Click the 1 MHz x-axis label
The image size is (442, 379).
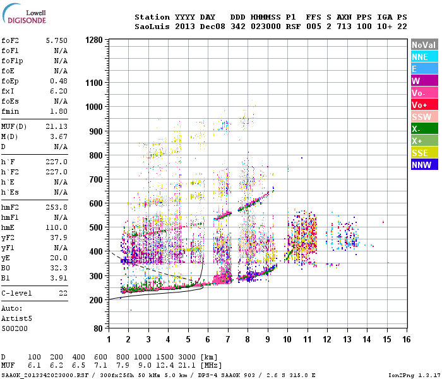109,339
